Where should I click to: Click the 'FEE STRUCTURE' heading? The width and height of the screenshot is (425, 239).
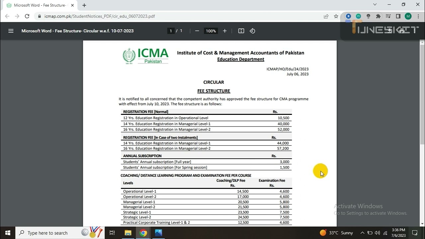pyautogui.click(x=213, y=91)
